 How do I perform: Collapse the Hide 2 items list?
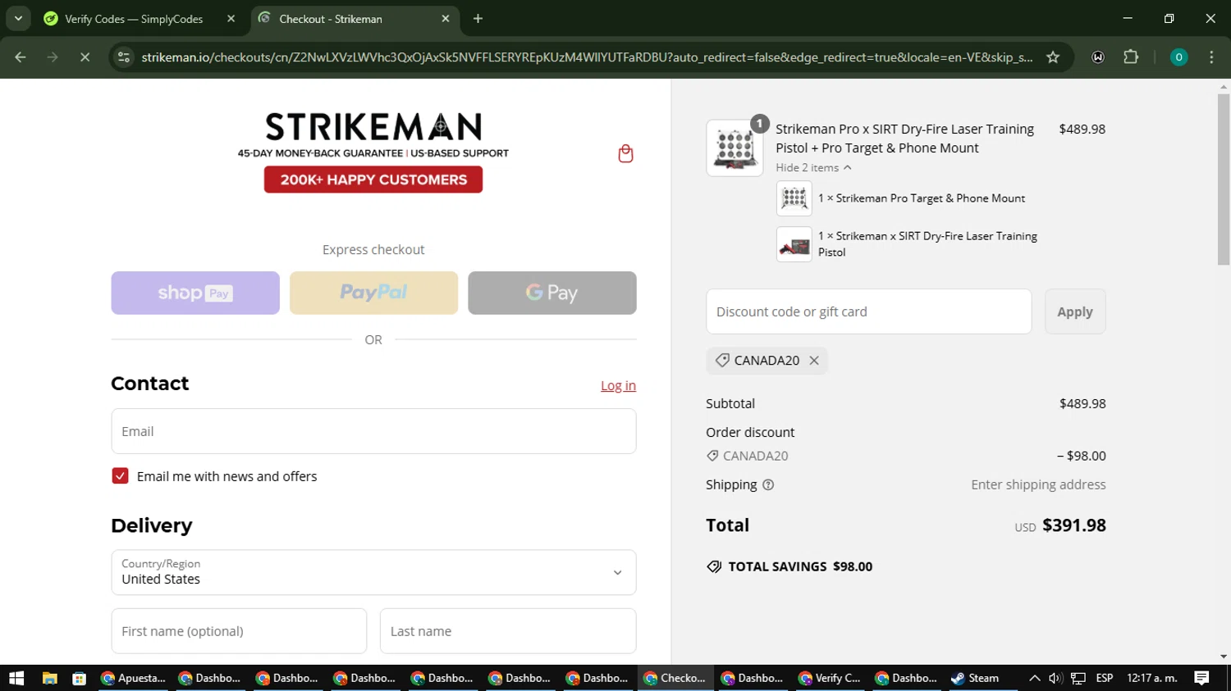813,167
